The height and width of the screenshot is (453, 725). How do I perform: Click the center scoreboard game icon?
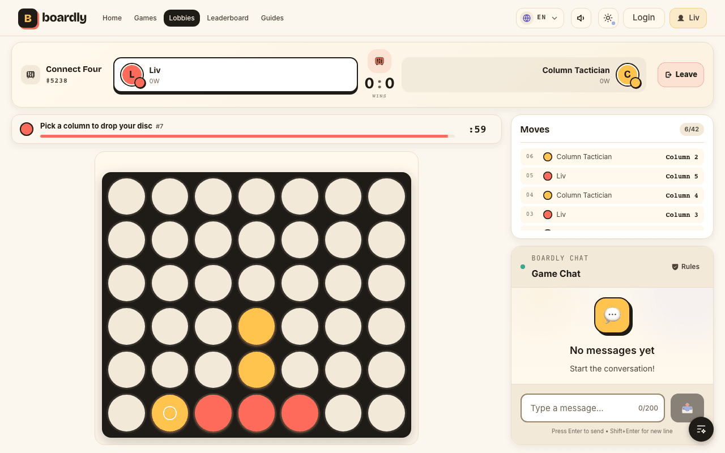pos(379,61)
